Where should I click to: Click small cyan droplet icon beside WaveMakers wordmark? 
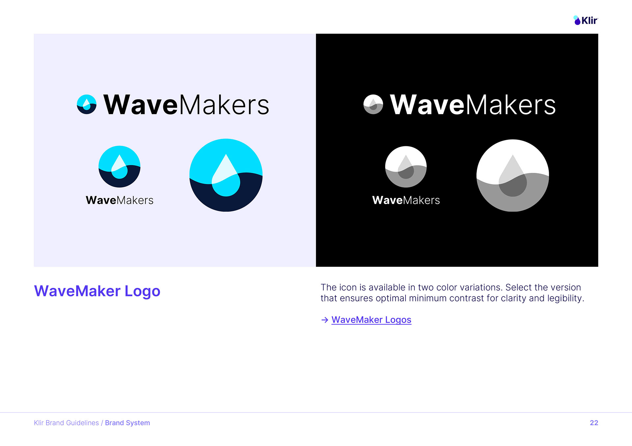click(x=87, y=105)
